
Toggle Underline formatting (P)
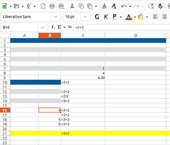point(115,17)
